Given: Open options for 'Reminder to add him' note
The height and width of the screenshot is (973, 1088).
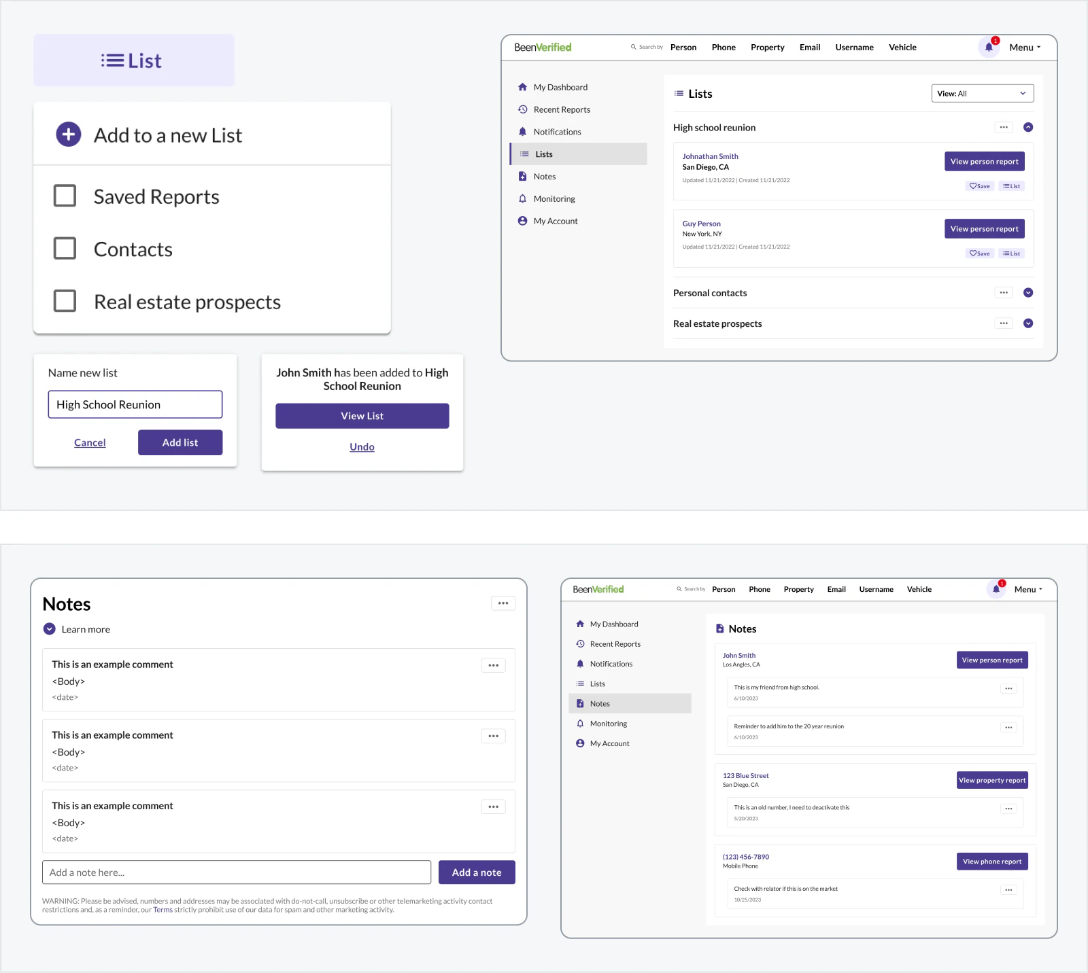Looking at the screenshot, I should (x=1009, y=728).
